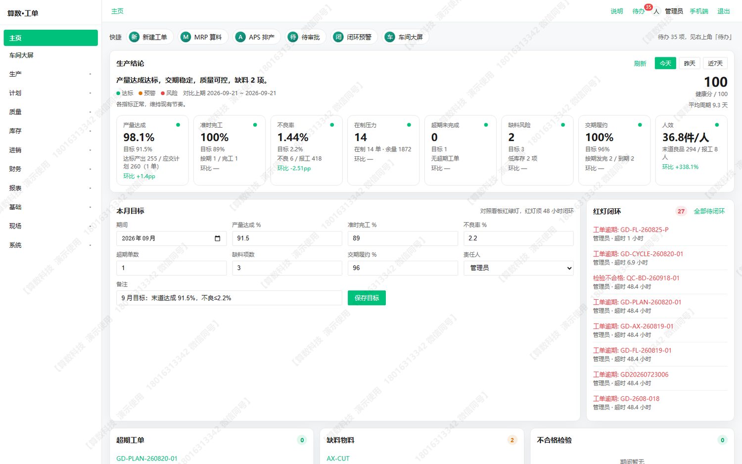Switch to the 昨天 period tab
The image size is (742, 464).
pyautogui.click(x=690, y=63)
